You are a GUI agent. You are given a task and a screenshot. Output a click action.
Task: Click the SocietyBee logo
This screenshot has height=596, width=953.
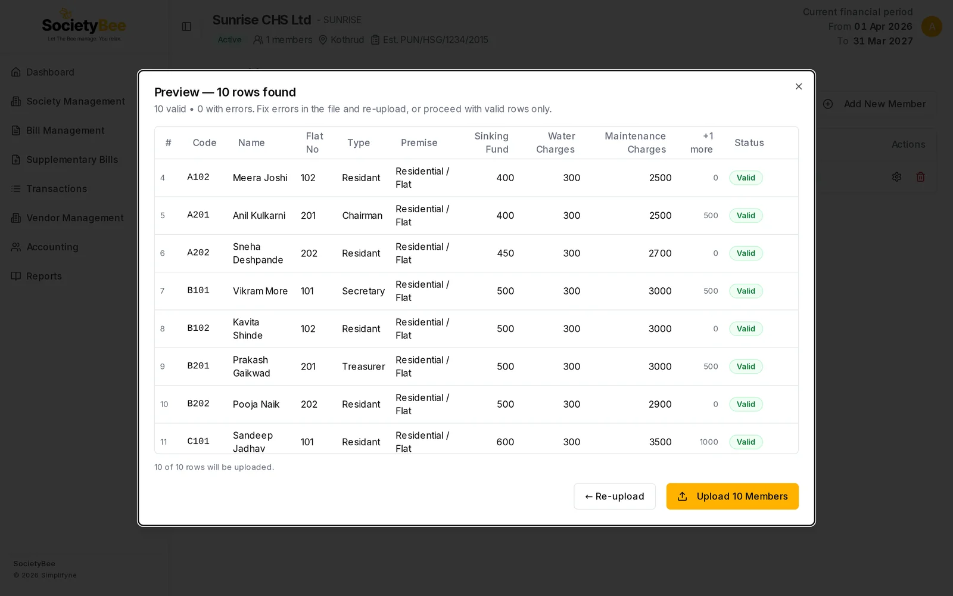pyautogui.click(x=84, y=26)
